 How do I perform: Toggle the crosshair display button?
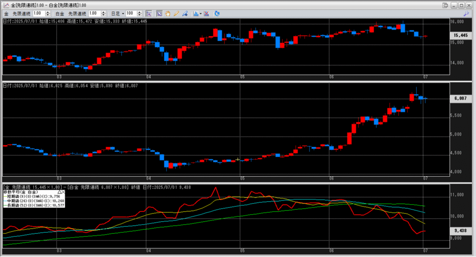click(x=148, y=13)
